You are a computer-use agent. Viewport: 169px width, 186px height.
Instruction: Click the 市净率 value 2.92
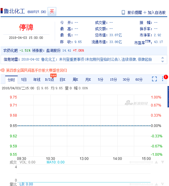(x=157, y=35)
